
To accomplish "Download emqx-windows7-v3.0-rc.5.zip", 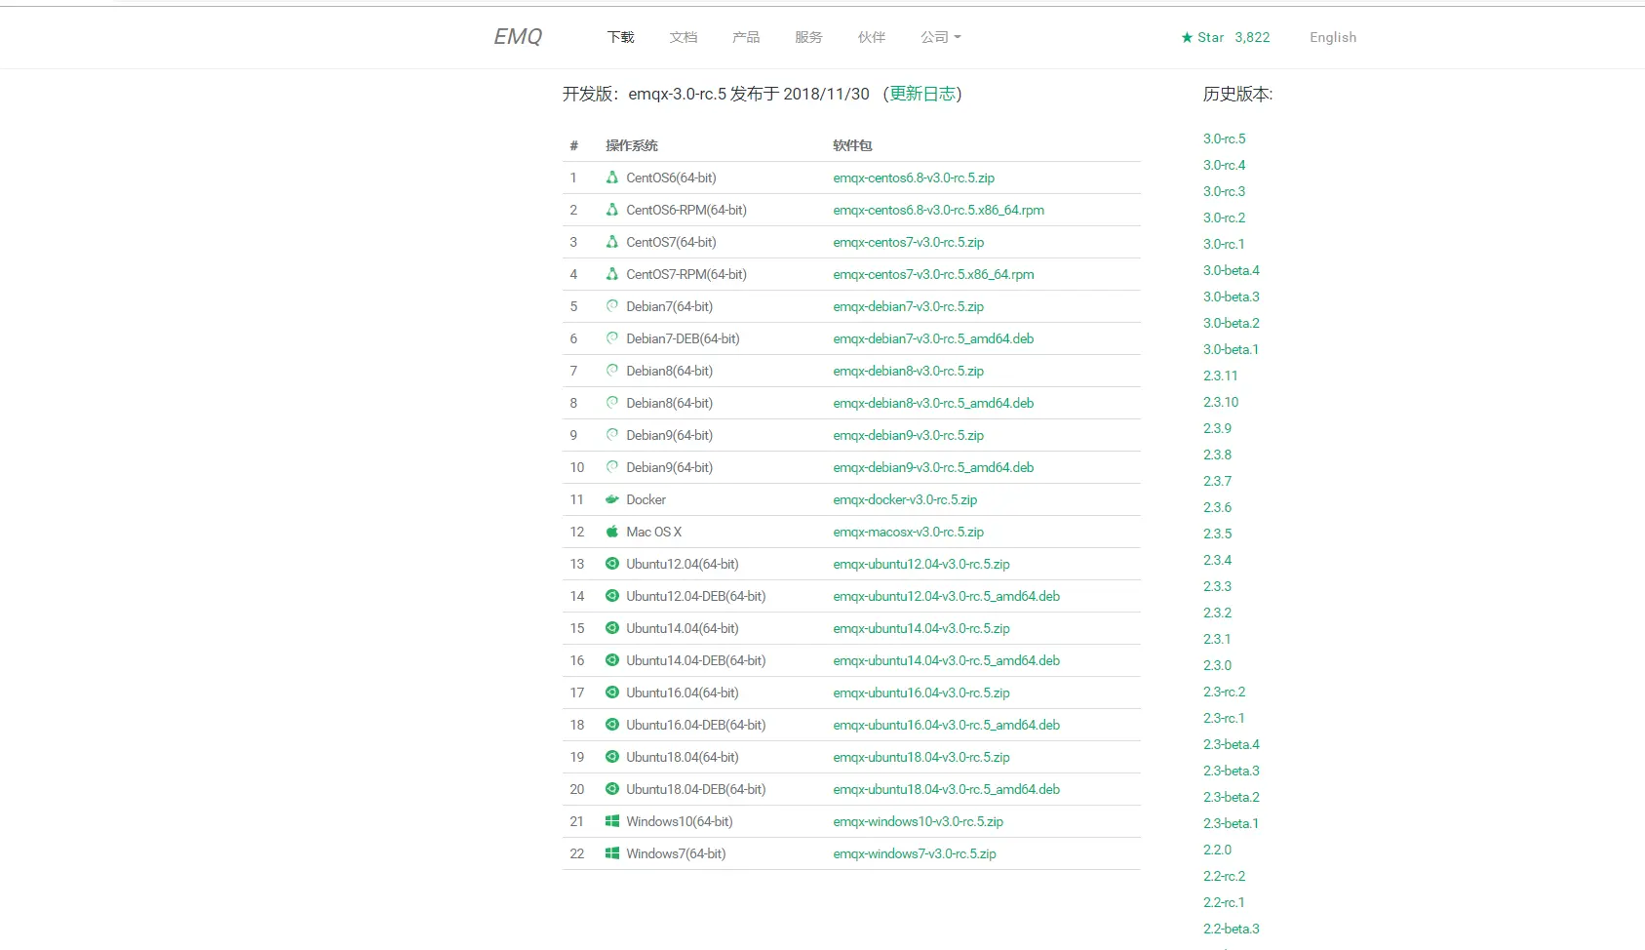I will pos(915,853).
